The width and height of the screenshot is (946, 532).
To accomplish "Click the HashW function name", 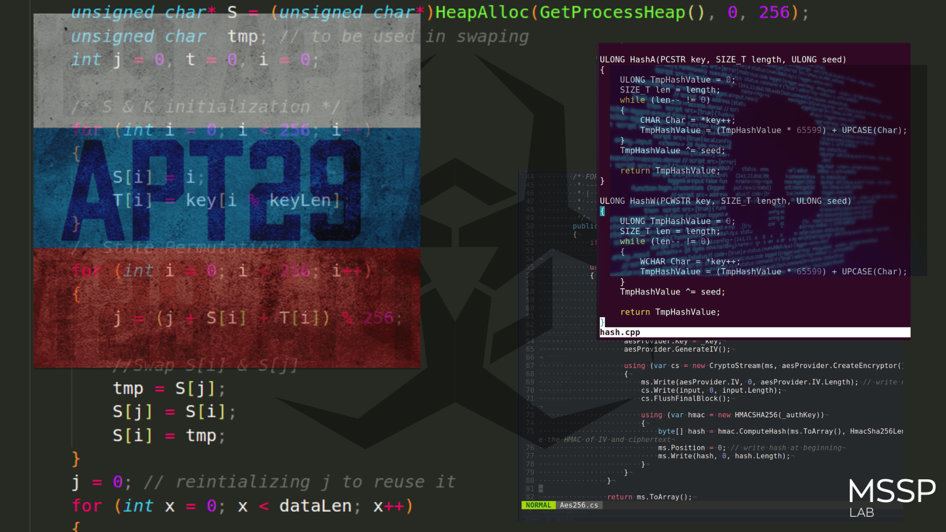I will 642,201.
